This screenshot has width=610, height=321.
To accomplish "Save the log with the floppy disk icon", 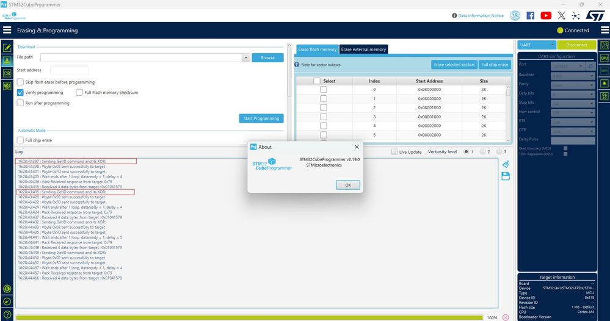I will coord(506,176).
